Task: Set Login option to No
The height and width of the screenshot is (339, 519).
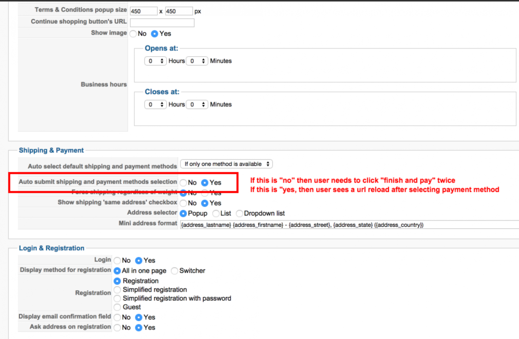Action: click(117, 261)
